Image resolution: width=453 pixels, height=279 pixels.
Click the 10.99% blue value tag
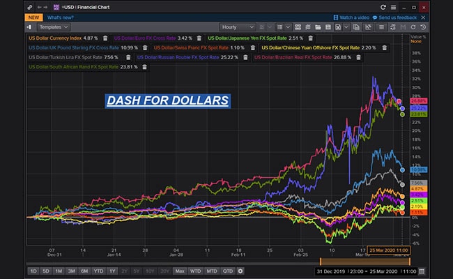(419, 169)
